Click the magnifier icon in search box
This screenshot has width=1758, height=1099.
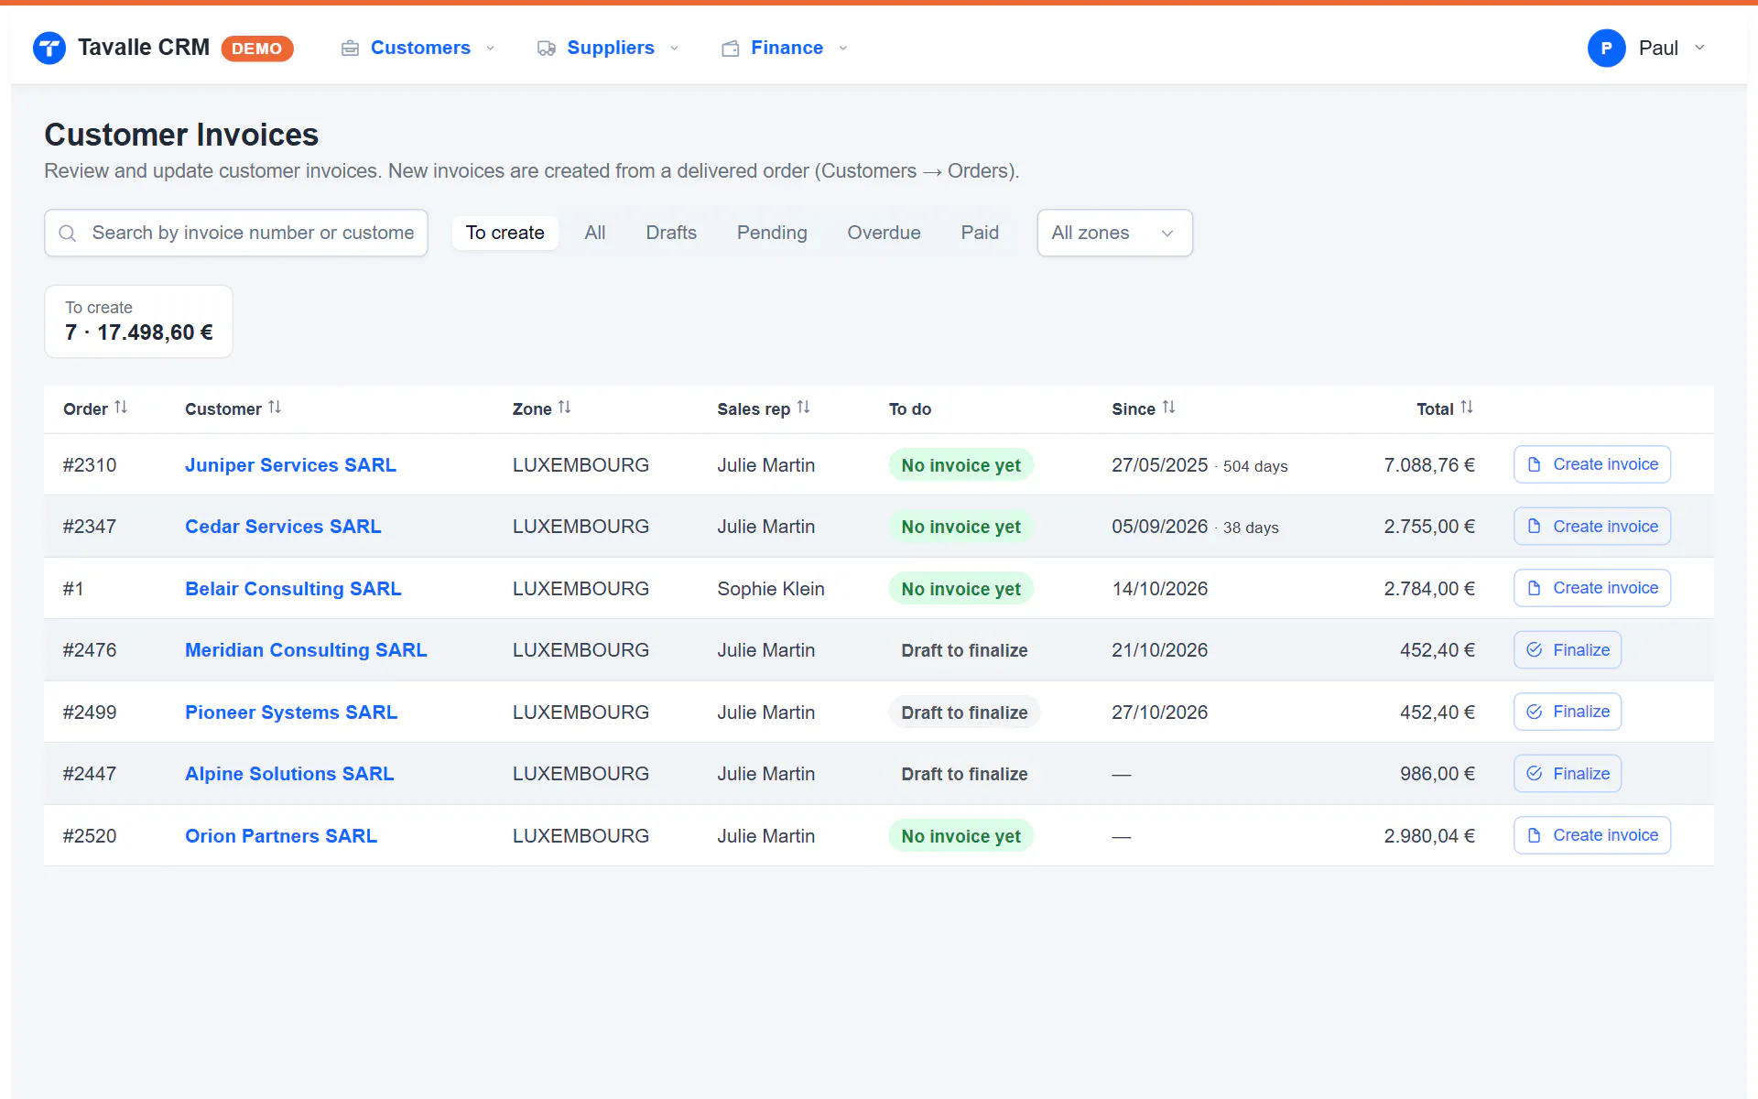coord(68,234)
